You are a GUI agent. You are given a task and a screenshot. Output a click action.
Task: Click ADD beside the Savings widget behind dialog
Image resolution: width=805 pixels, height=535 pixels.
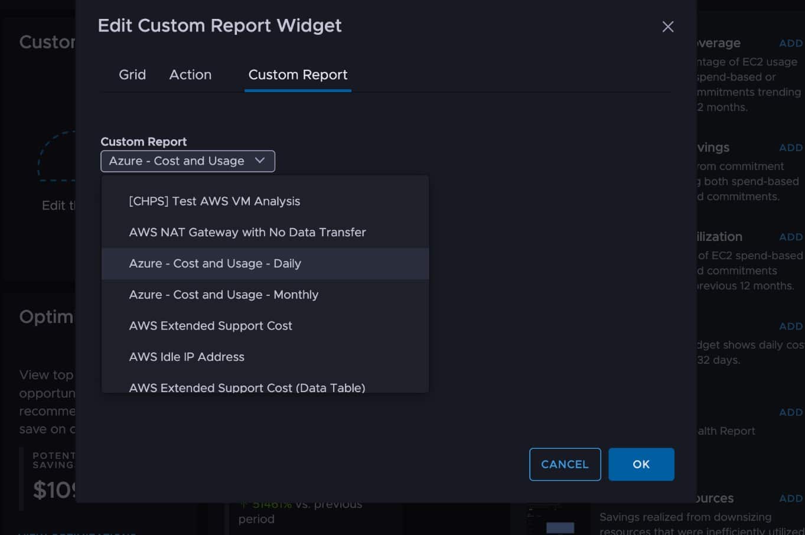point(791,148)
